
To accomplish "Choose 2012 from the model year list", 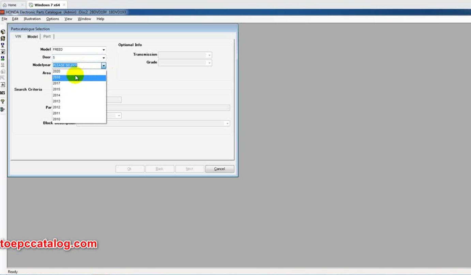I will [79, 107].
